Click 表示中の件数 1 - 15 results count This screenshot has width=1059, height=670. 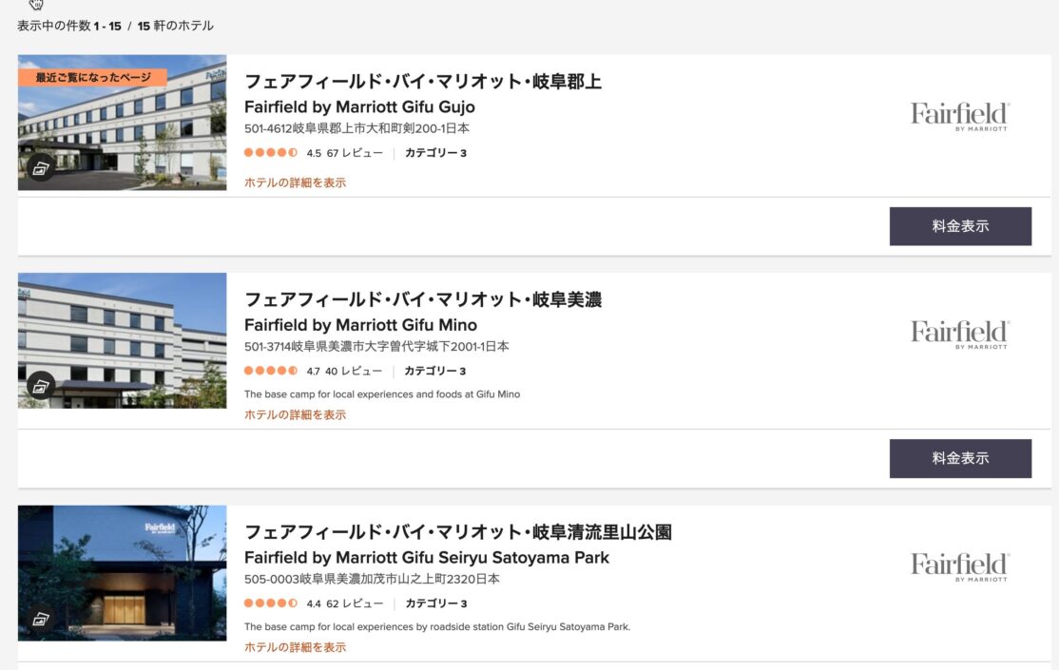[68, 26]
